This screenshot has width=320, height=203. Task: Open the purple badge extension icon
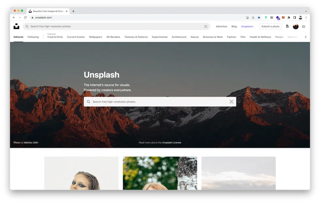pyautogui.click(x=278, y=18)
